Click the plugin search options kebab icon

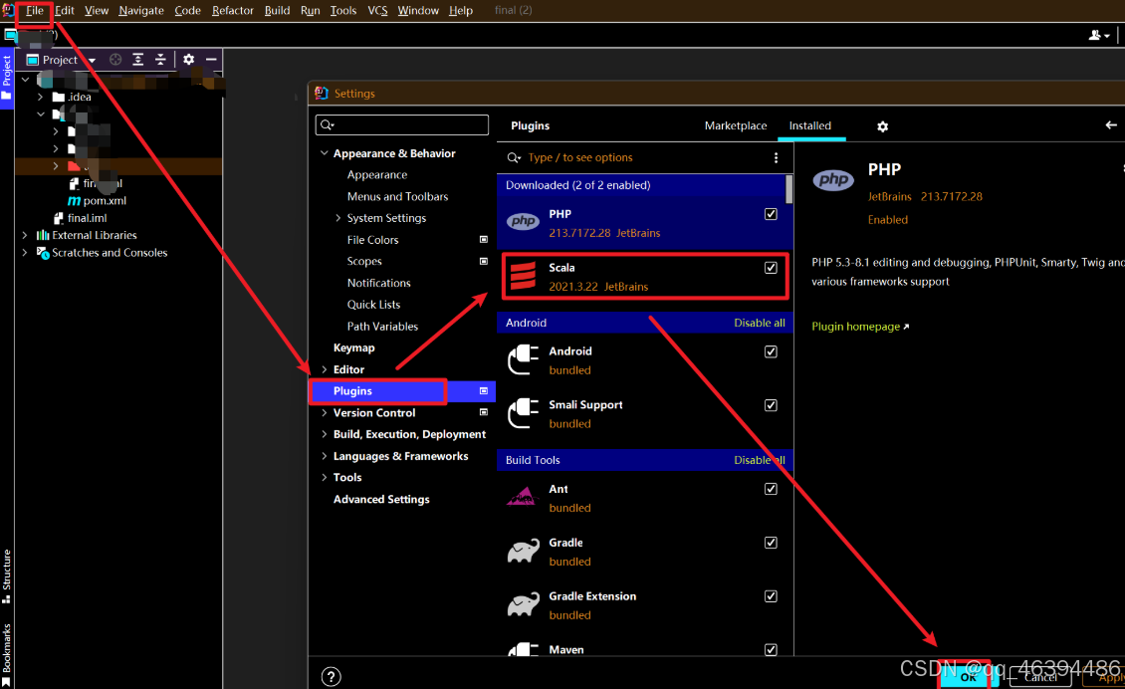tap(776, 158)
